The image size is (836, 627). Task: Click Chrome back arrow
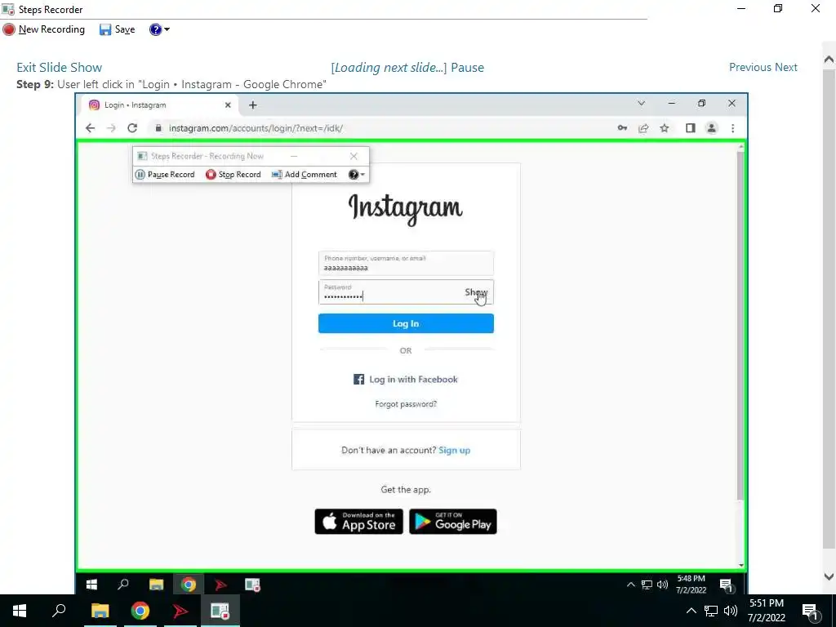point(90,128)
